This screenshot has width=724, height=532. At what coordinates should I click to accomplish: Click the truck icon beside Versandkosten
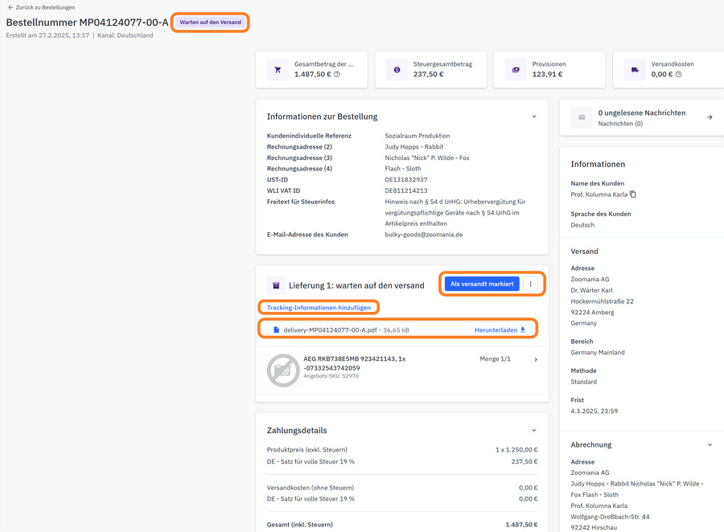click(635, 70)
